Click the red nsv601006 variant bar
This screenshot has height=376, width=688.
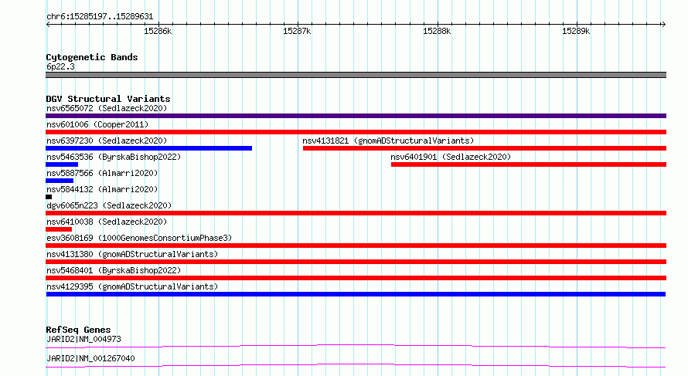point(356,132)
